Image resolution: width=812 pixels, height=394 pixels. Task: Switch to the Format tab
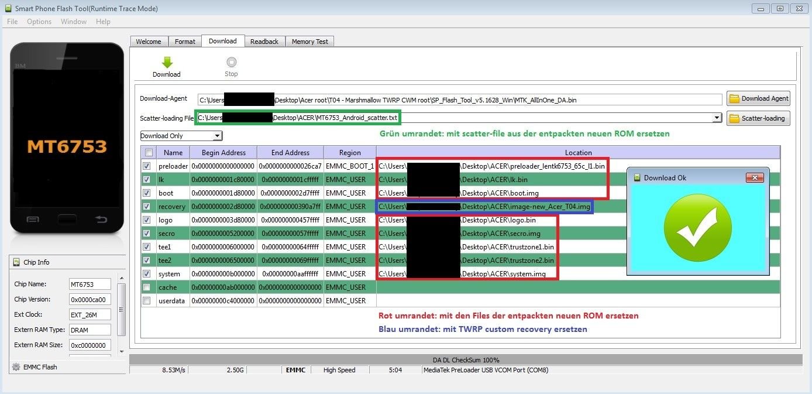point(185,42)
